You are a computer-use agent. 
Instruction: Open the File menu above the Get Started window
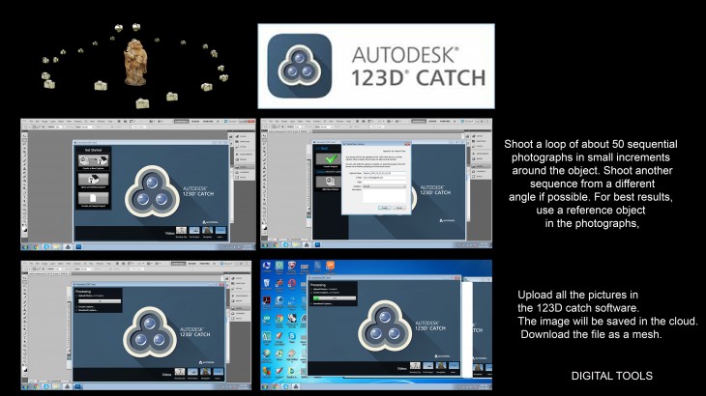(32, 122)
